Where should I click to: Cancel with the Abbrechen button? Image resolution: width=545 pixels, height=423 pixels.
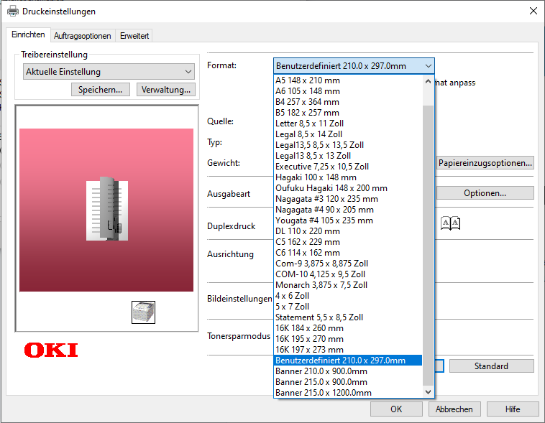click(x=454, y=409)
